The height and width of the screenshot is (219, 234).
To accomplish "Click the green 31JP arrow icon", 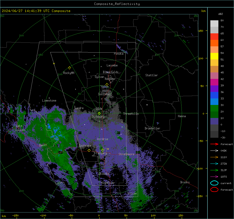I will point(214,170).
